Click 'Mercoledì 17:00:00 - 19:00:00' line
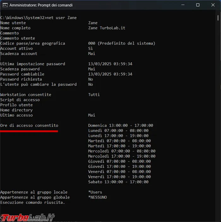This screenshot has height=222, width=221. pyautogui.click(x=122, y=156)
